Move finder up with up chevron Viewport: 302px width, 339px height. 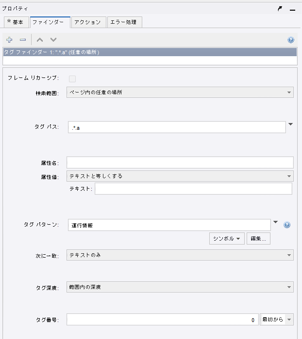pyautogui.click(x=40, y=40)
